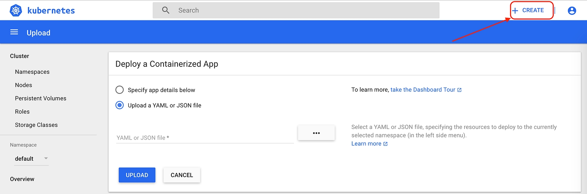Navigate to Roles in Cluster section
Image resolution: width=587 pixels, height=194 pixels.
tap(22, 112)
